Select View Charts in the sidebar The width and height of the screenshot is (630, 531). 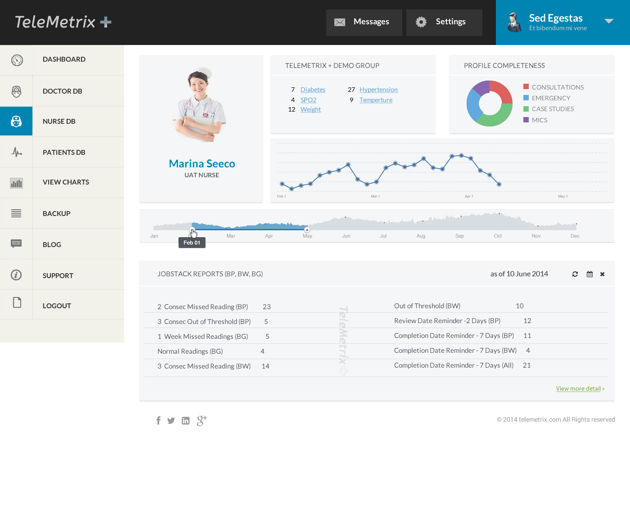coord(66,182)
